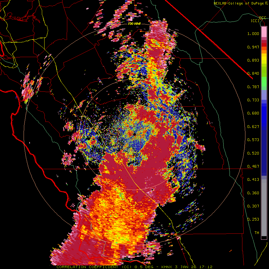Screen dimensions: 269x269
Task: Click the 0.733 scale value label
Action: [253, 100]
